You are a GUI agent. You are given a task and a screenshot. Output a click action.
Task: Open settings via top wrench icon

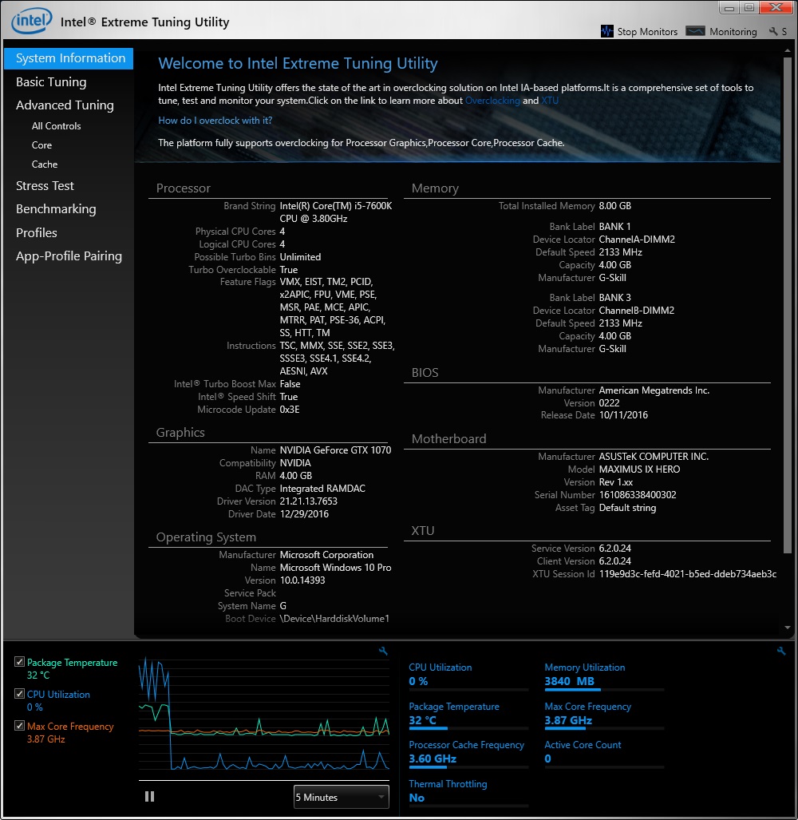[773, 31]
